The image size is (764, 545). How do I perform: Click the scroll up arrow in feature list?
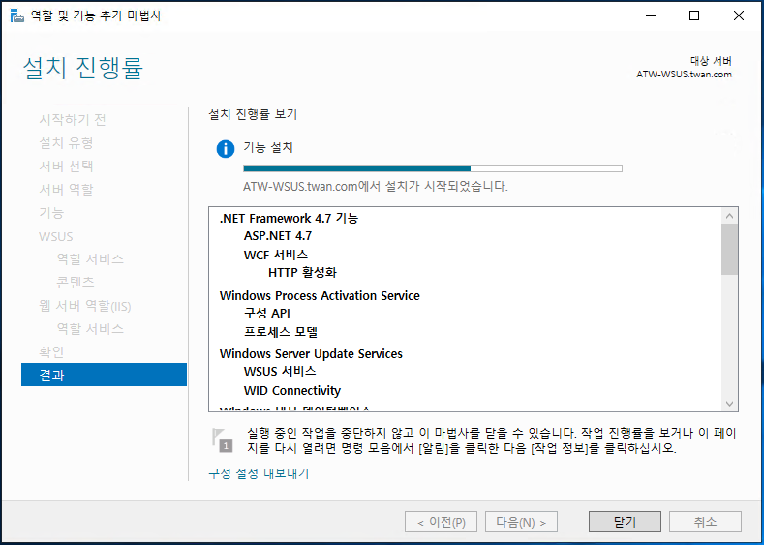(x=729, y=215)
